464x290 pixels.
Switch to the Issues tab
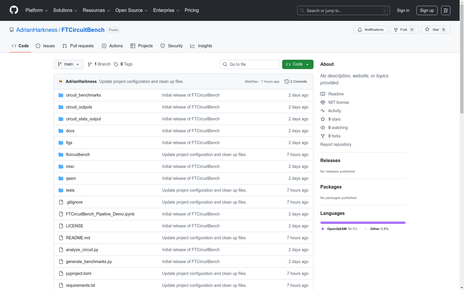pyautogui.click(x=45, y=46)
